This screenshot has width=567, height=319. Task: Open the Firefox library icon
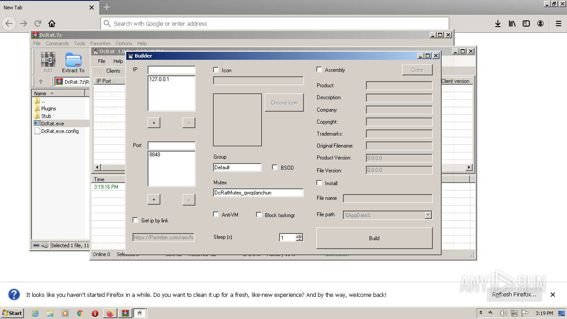pyautogui.click(x=512, y=23)
